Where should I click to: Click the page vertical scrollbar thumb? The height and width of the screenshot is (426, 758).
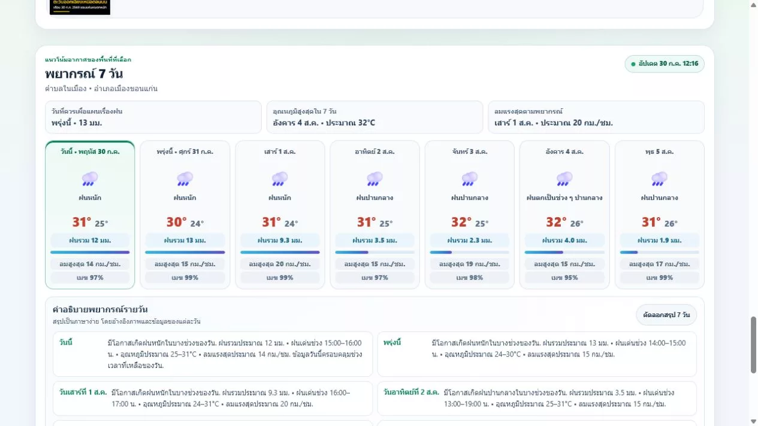click(x=753, y=345)
